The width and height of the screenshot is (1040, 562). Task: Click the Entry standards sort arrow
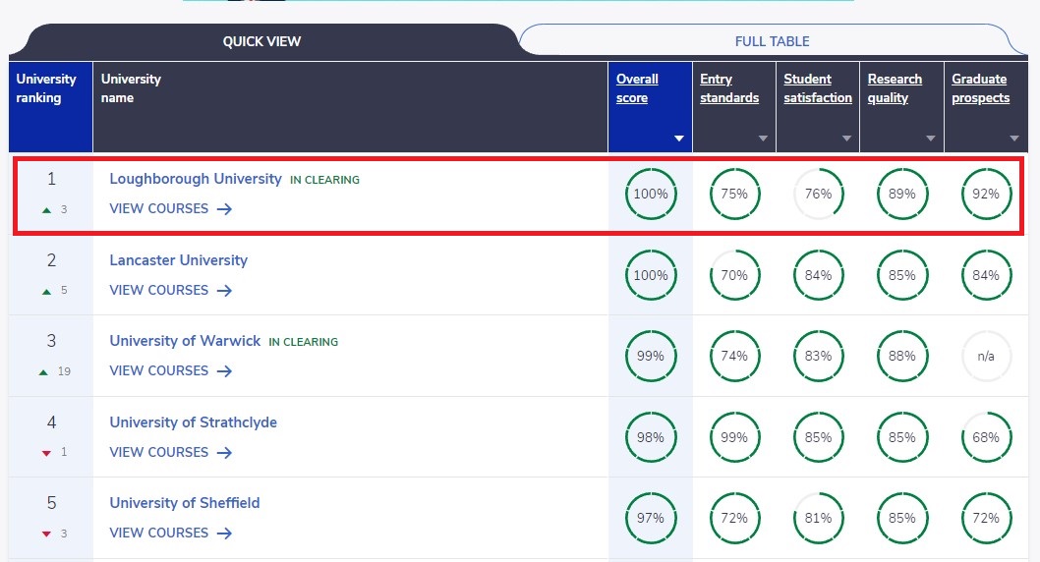[763, 139]
